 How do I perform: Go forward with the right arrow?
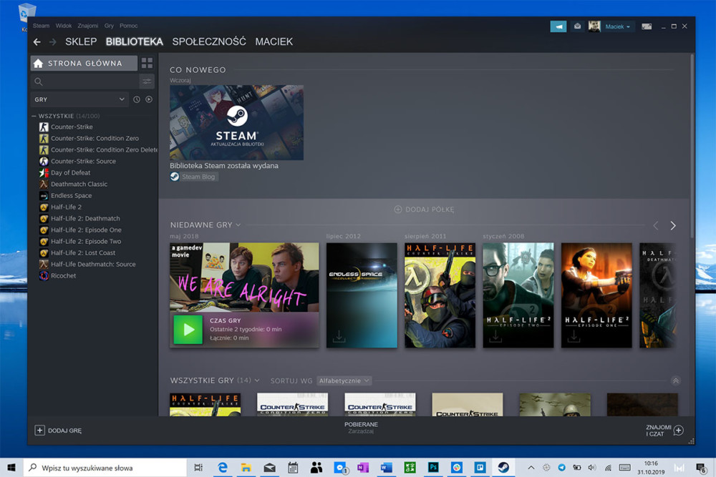(x=52, y=42)
